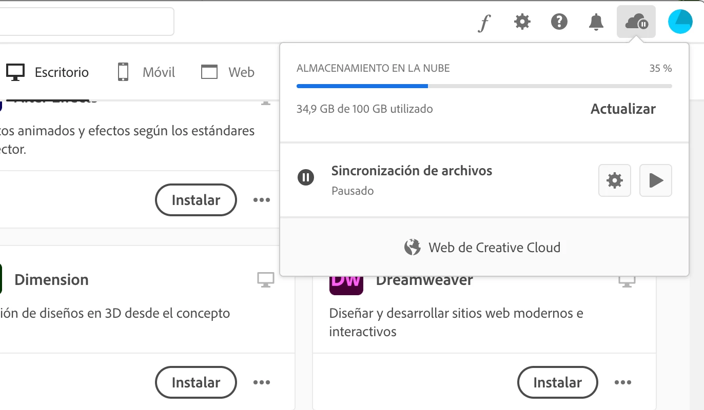Open the help question mark icon

(559, 22)
